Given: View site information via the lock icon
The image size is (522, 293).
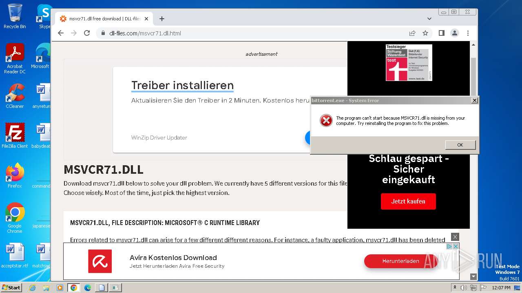Looking at the screenshot, I should [x=103, y=33].
